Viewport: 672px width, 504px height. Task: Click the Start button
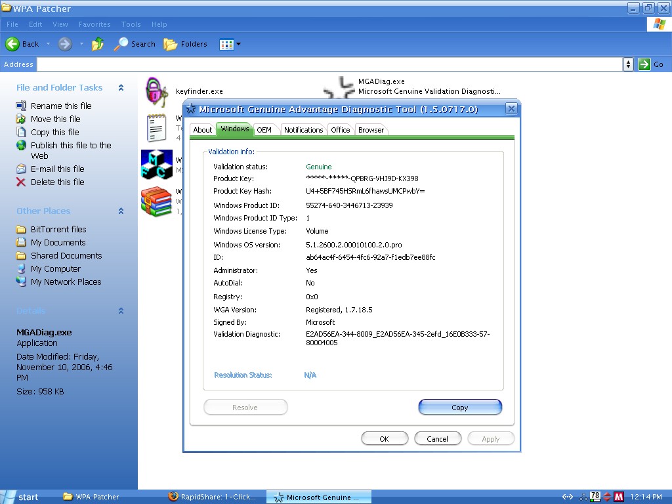click(23, 497)
